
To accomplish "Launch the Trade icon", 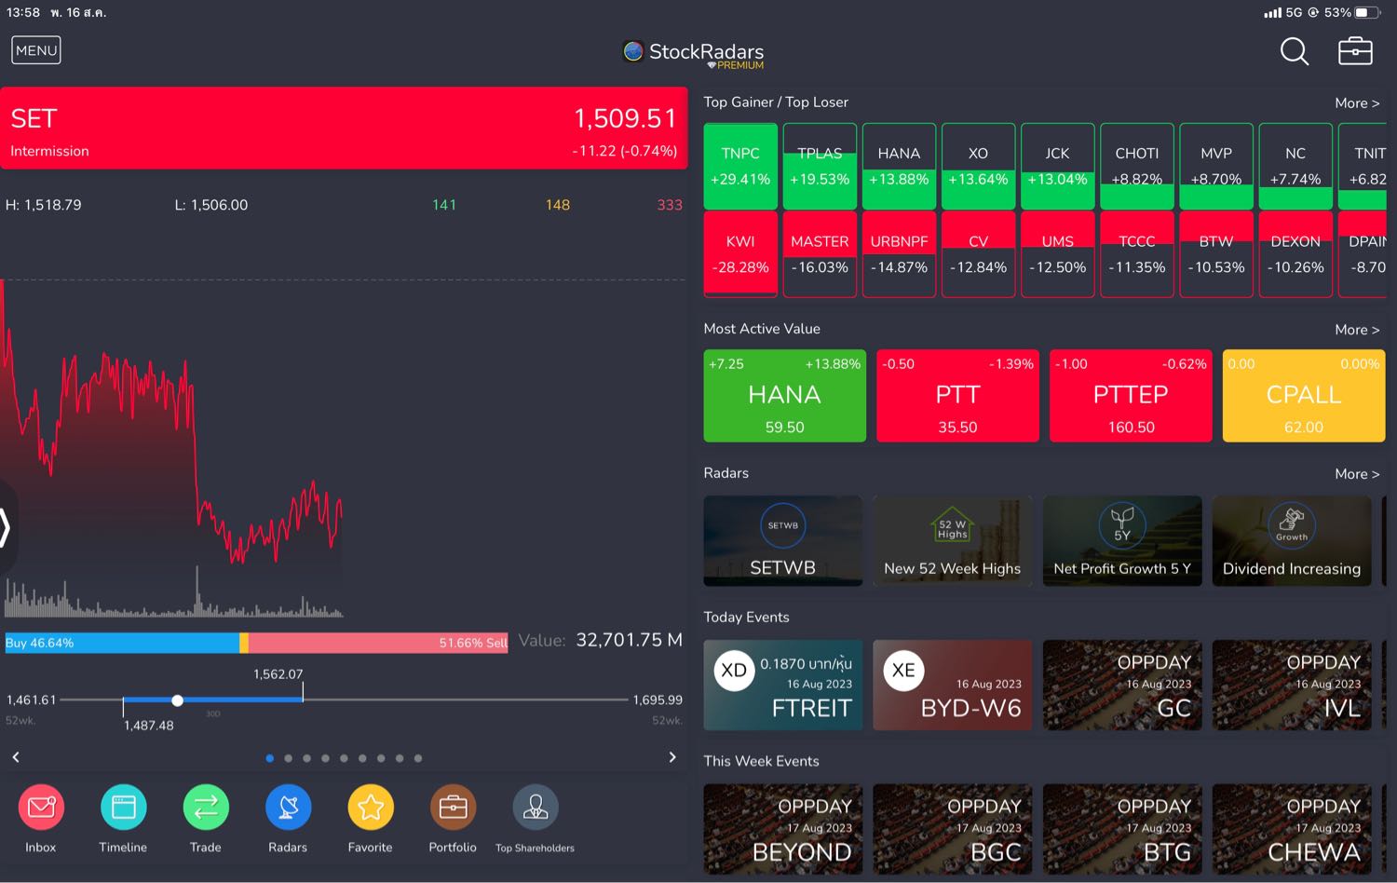I will coord(206,808).
